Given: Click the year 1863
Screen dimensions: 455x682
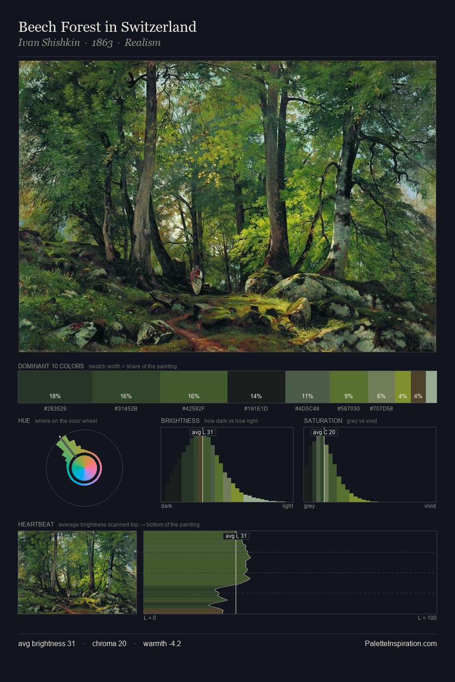Looking at the screenshot, I should 102,43.
